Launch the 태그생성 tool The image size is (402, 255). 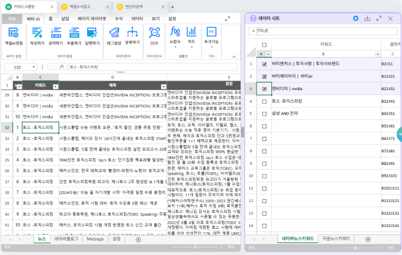[114, 36]
